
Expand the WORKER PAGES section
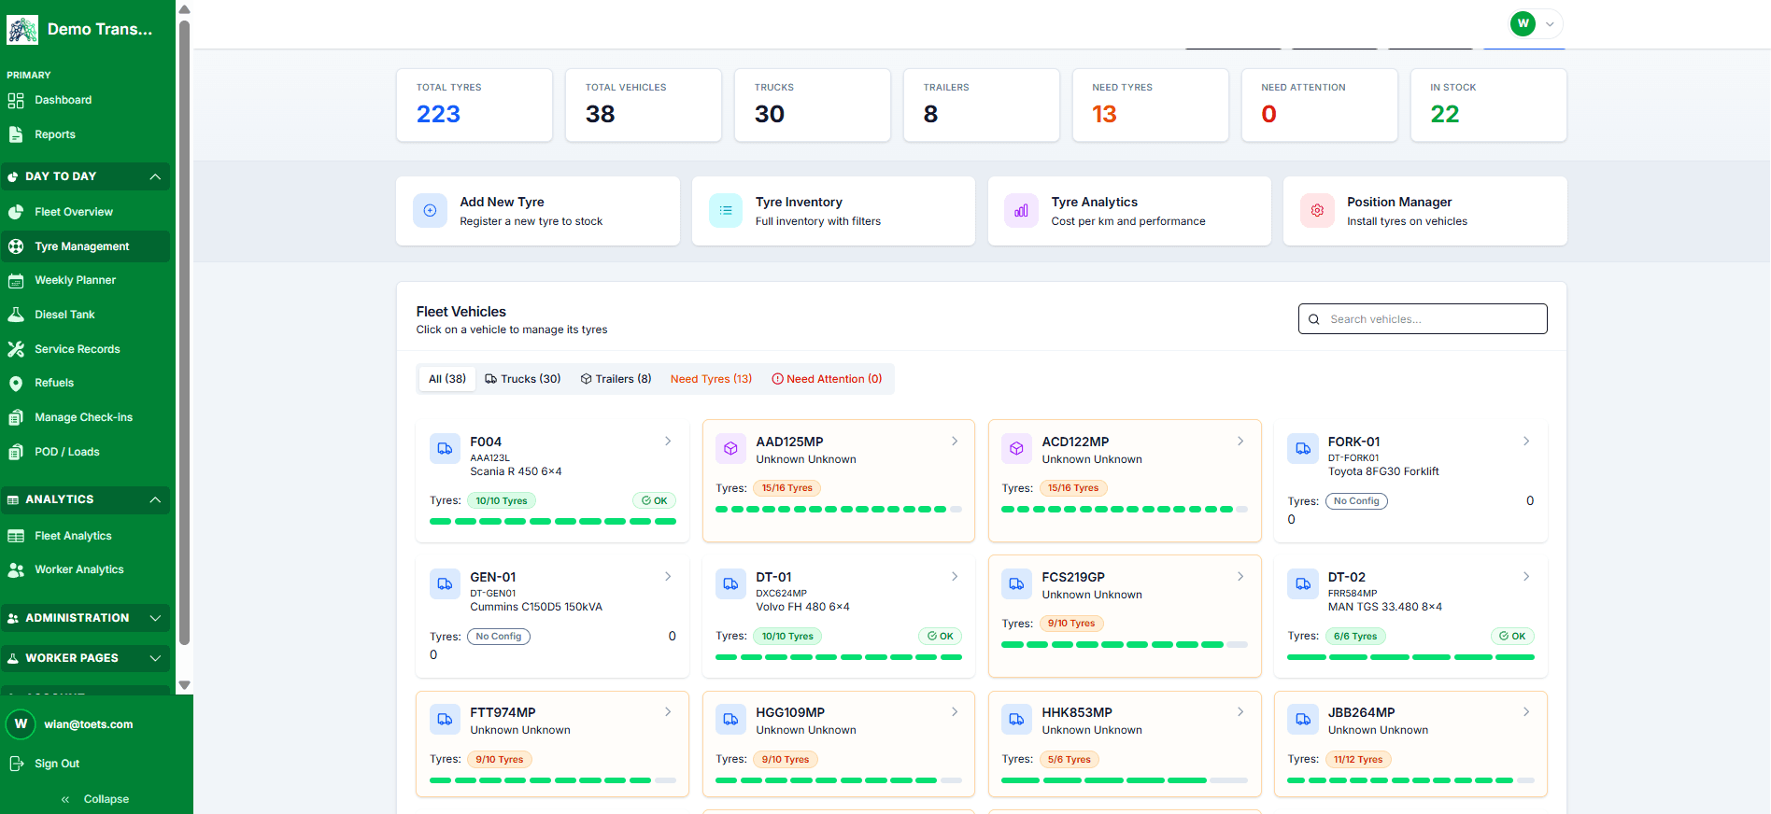86,658
